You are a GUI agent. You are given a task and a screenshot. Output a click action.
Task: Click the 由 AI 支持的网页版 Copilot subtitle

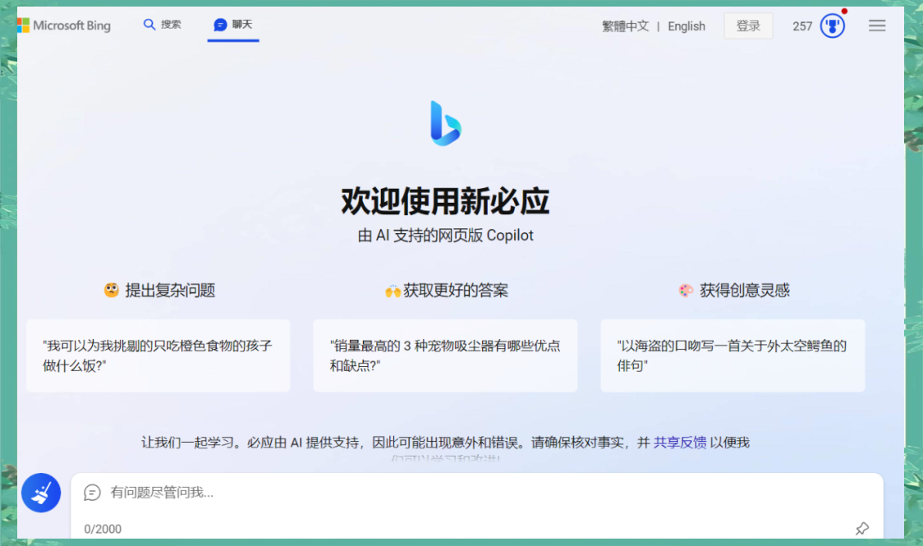446,236
